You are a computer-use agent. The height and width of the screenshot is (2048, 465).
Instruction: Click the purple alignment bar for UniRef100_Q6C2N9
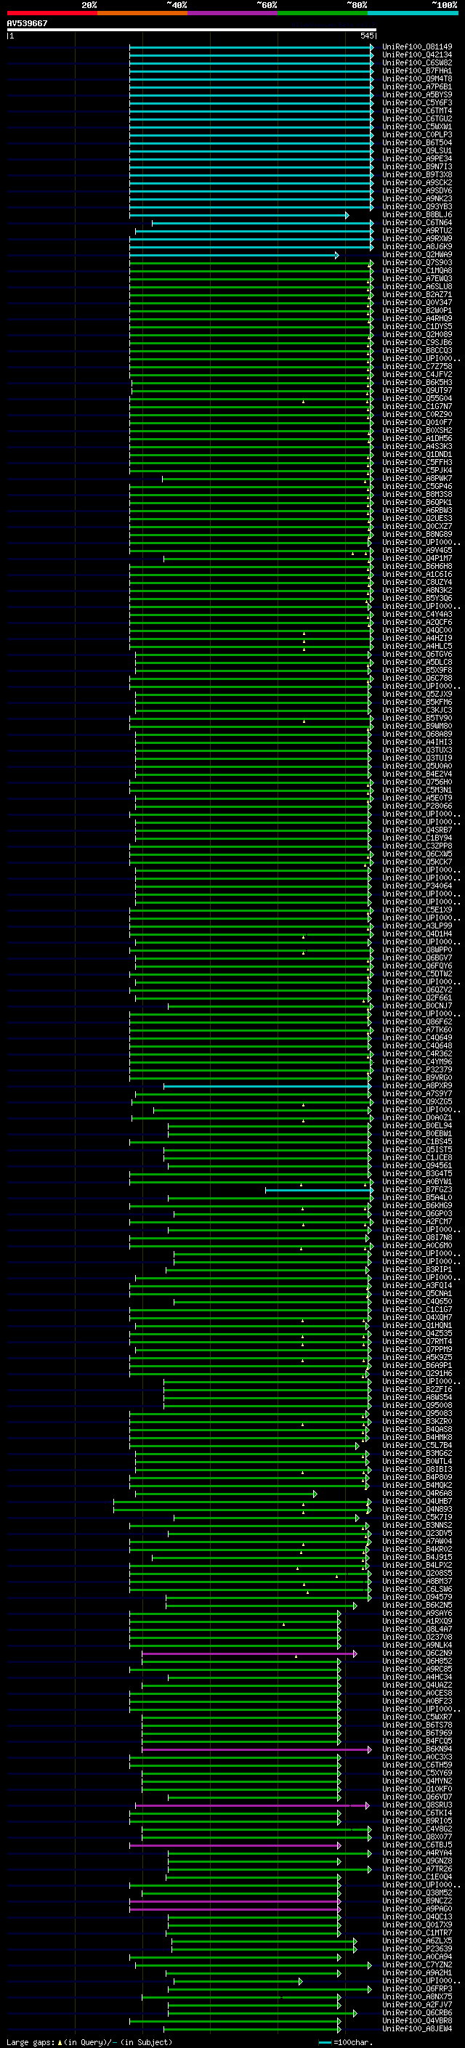[x=250, y=1654]
